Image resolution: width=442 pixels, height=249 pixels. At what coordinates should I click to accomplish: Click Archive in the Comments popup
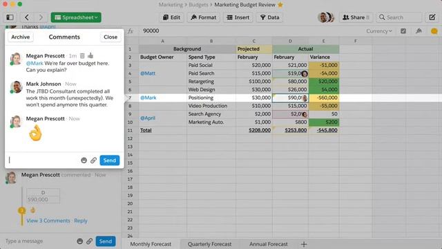click(20, 37)
